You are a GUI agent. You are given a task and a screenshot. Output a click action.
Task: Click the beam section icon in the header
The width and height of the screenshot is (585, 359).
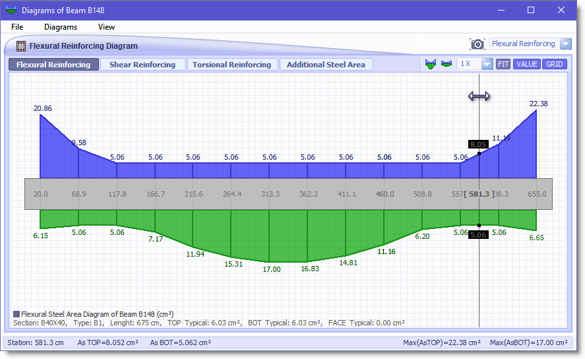point(21,46)
